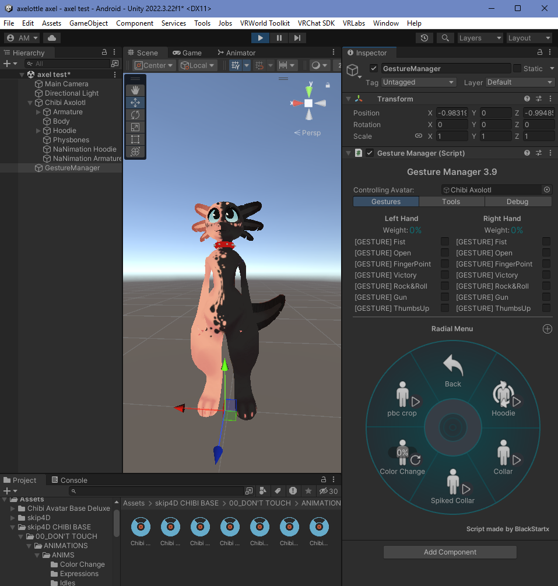The image size is (558, 586).
Task: Click the Play button
Action: 260,38
